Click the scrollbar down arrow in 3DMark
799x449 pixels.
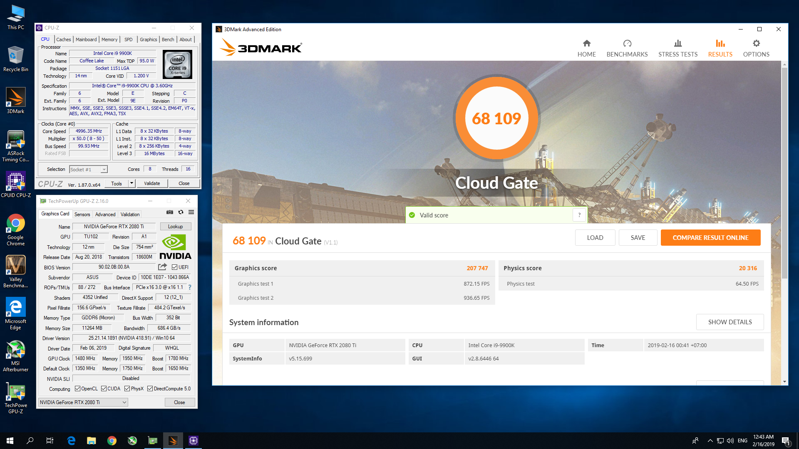[x=784, y=382]
